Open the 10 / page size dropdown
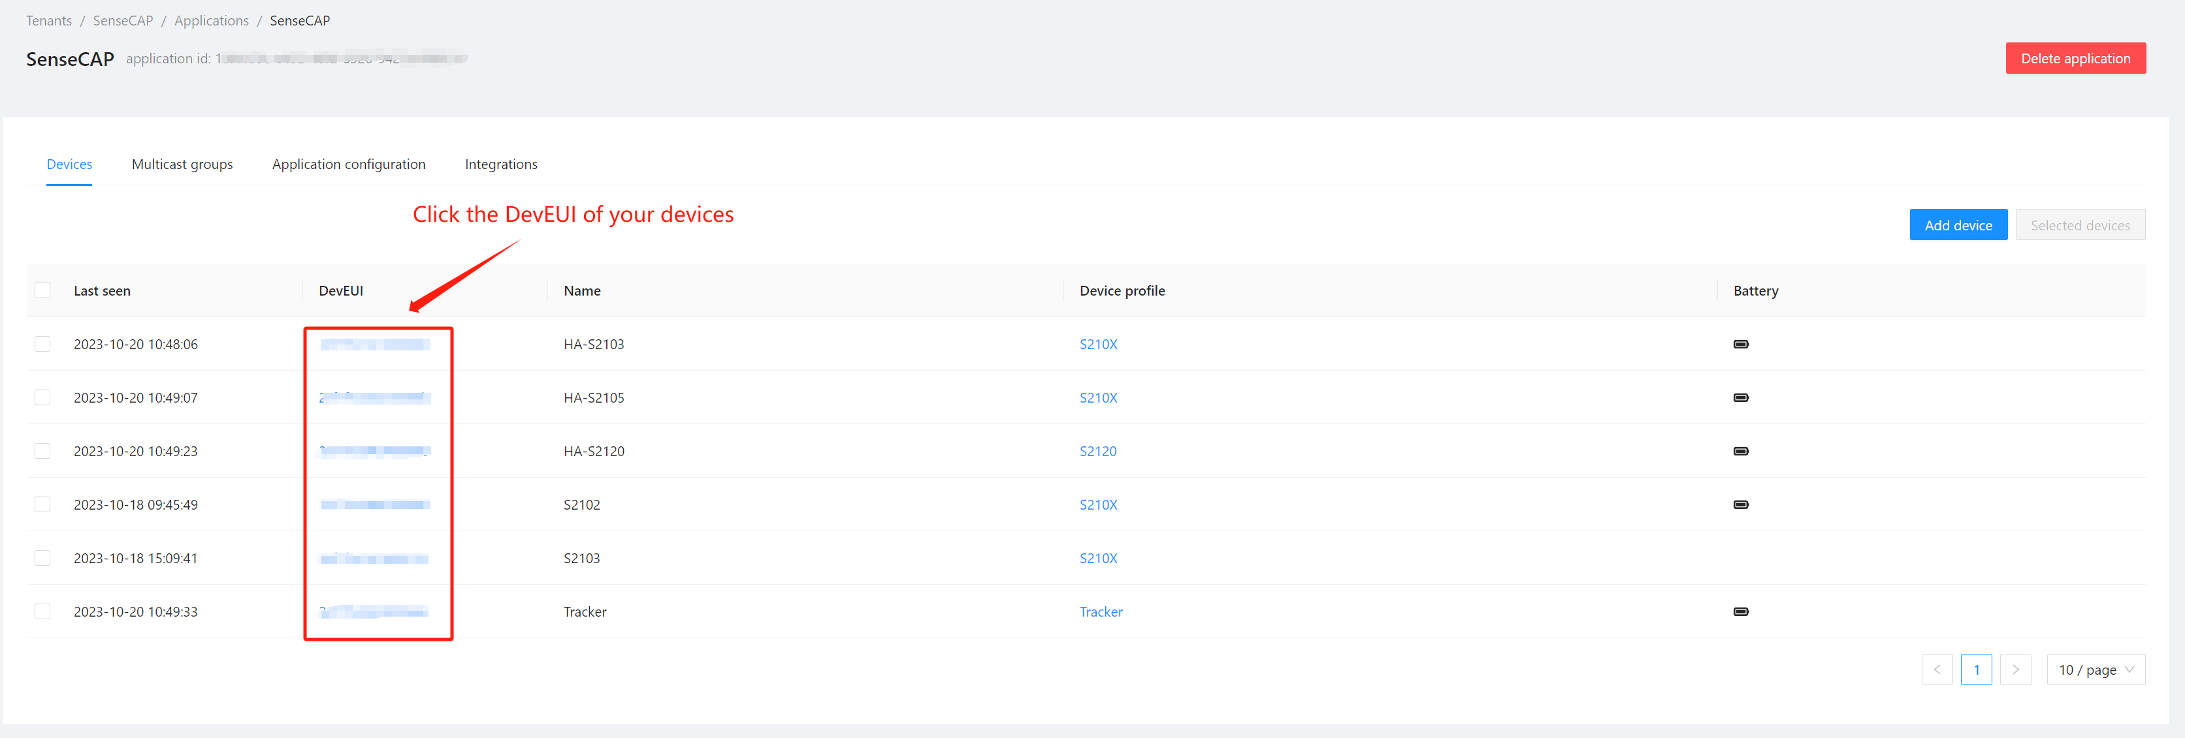The height and width of the screenshot is (738, 2185). 2095,669
